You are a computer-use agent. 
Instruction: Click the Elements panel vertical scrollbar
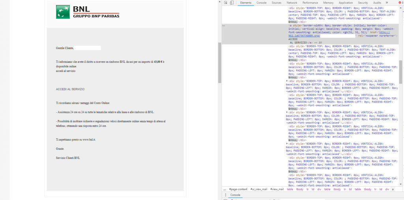401,71
